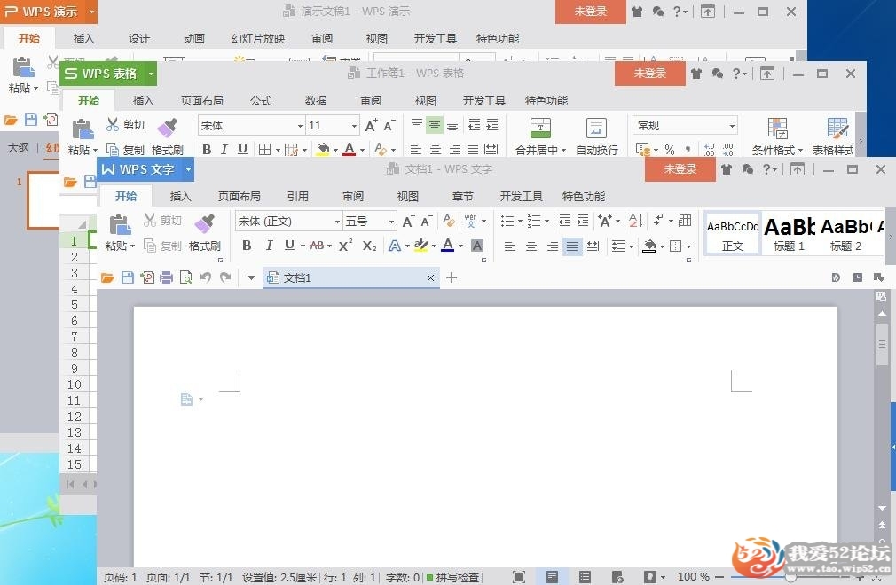Viewport: 896px width, 585px height.
Task: Open quick toolbar customize dropdown arrow in Writer
Action: pos(251,278)
